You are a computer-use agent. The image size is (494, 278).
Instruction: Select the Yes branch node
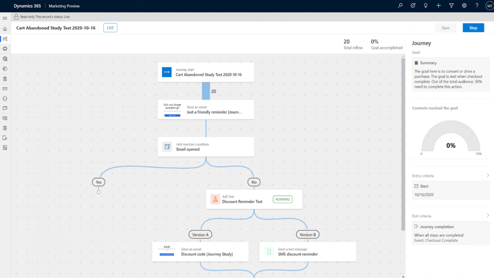click(x=98, y=182)
